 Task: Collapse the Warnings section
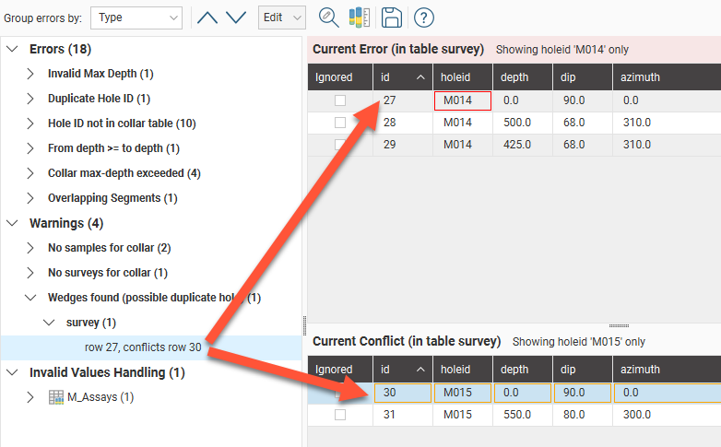tap(12, 223)
